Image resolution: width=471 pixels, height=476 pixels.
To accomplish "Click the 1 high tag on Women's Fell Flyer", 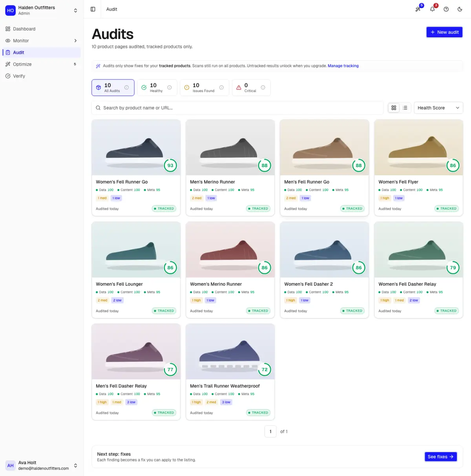I will pos(385,198).
